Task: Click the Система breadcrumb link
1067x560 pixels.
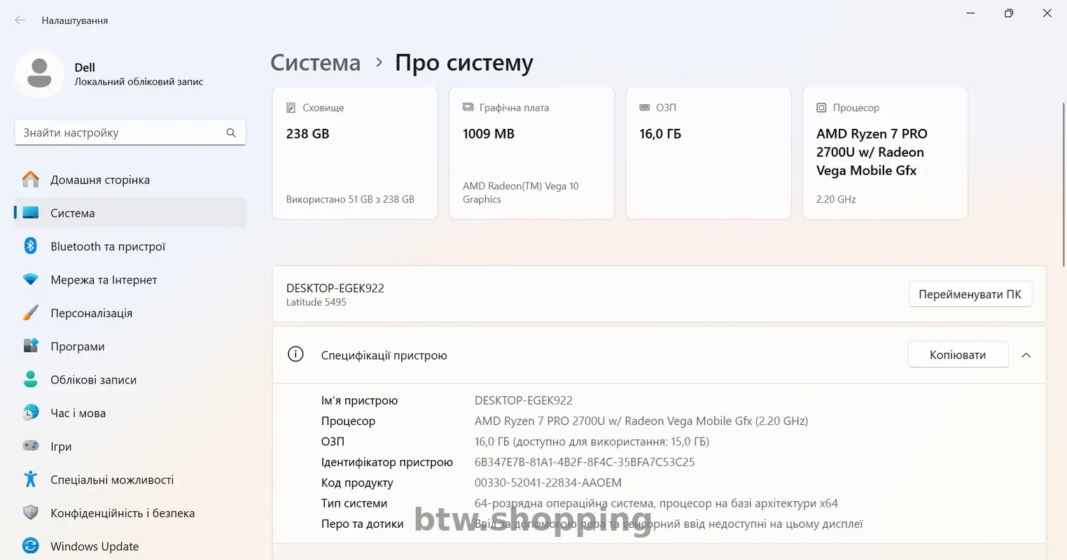Action: pyautogui.click(x=315, y=62)
